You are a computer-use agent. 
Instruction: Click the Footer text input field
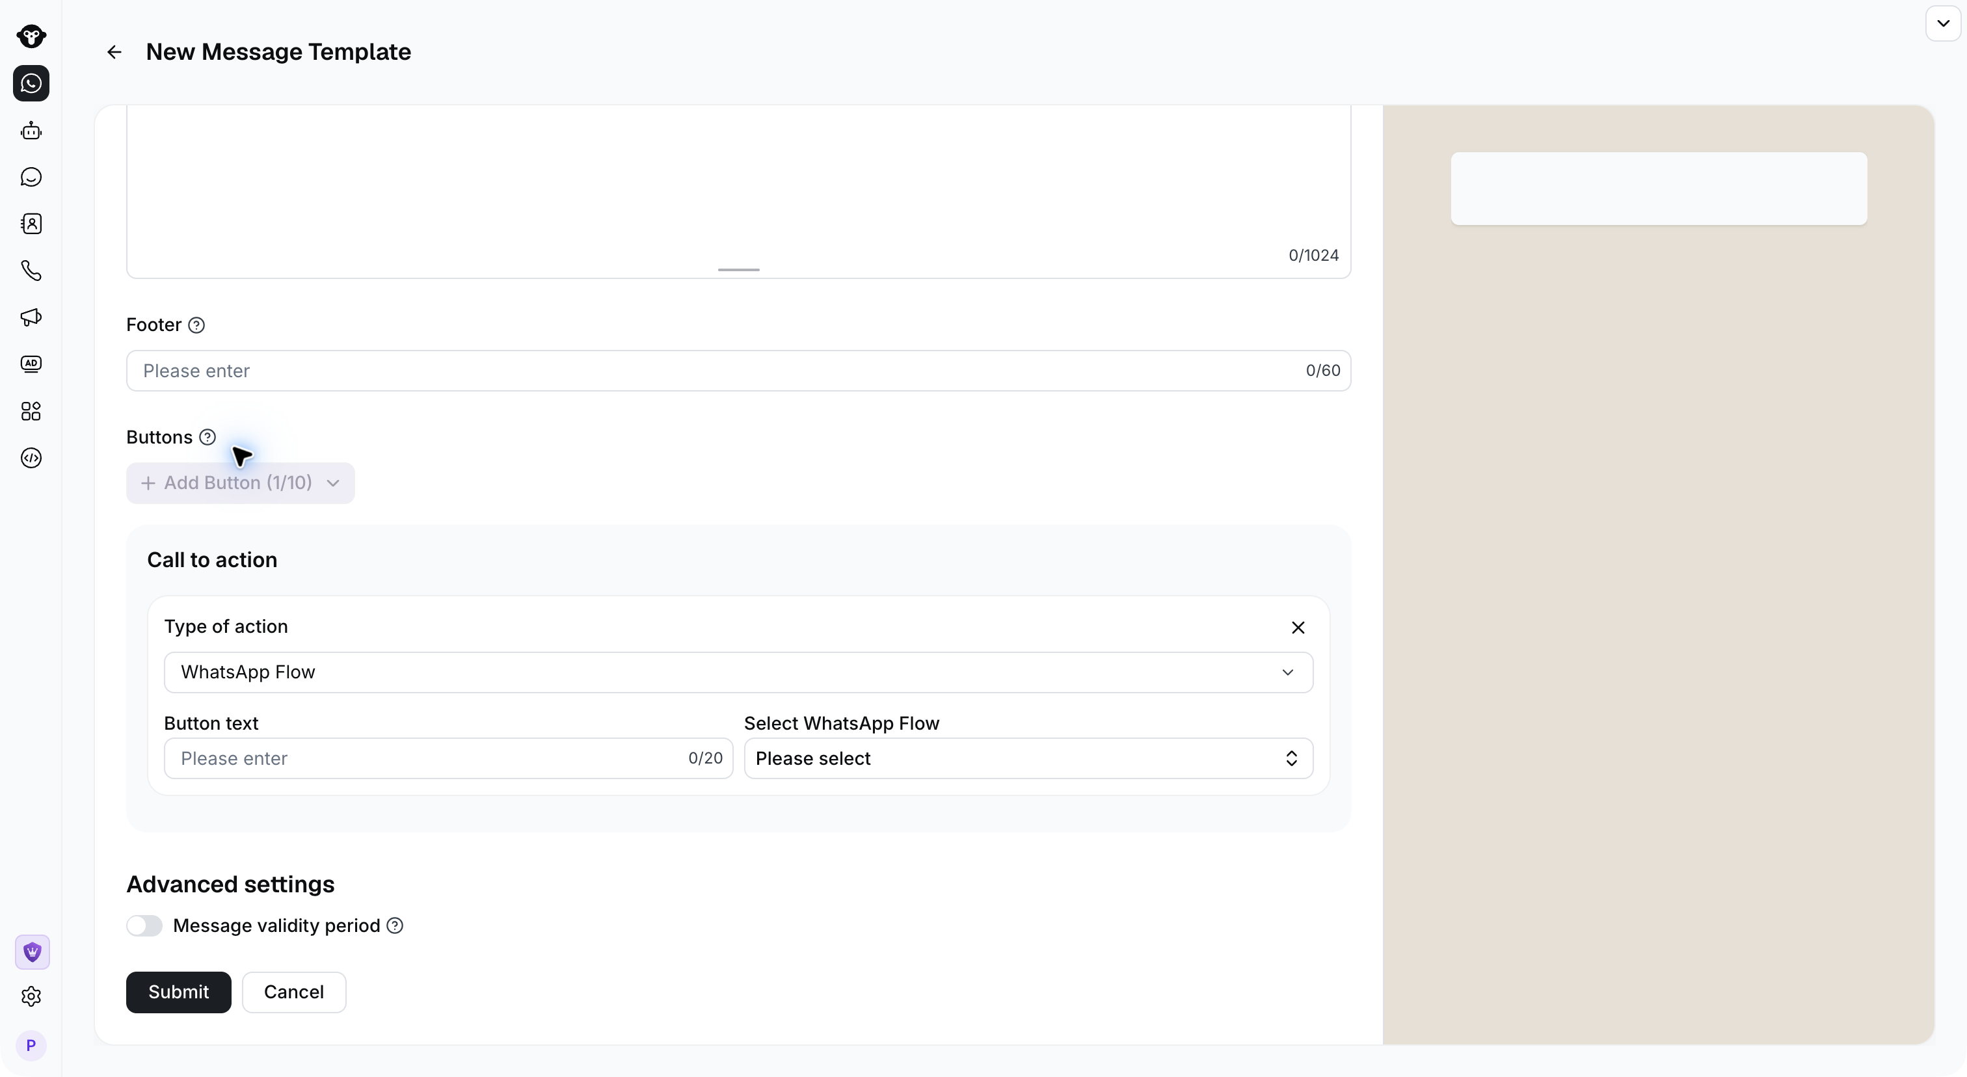coord(738,371)
